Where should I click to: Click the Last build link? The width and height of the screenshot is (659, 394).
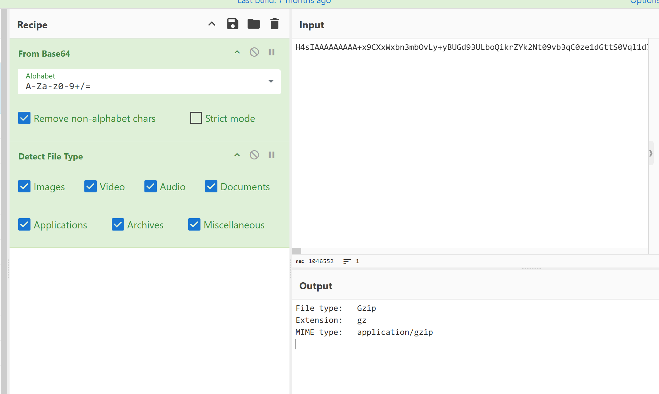coord(284,2)
